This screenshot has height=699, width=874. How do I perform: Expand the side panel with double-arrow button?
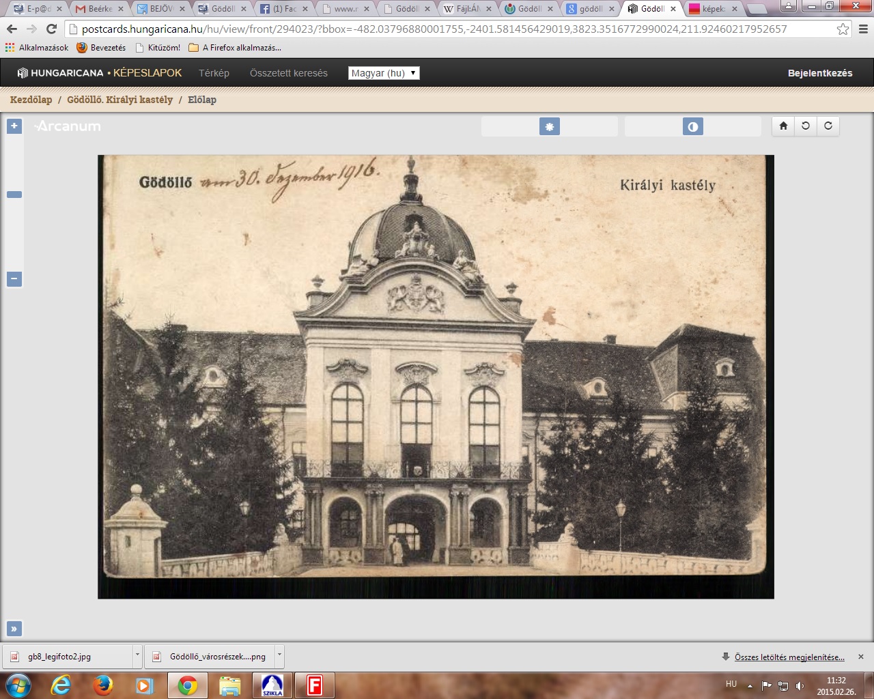coord(14,629)
